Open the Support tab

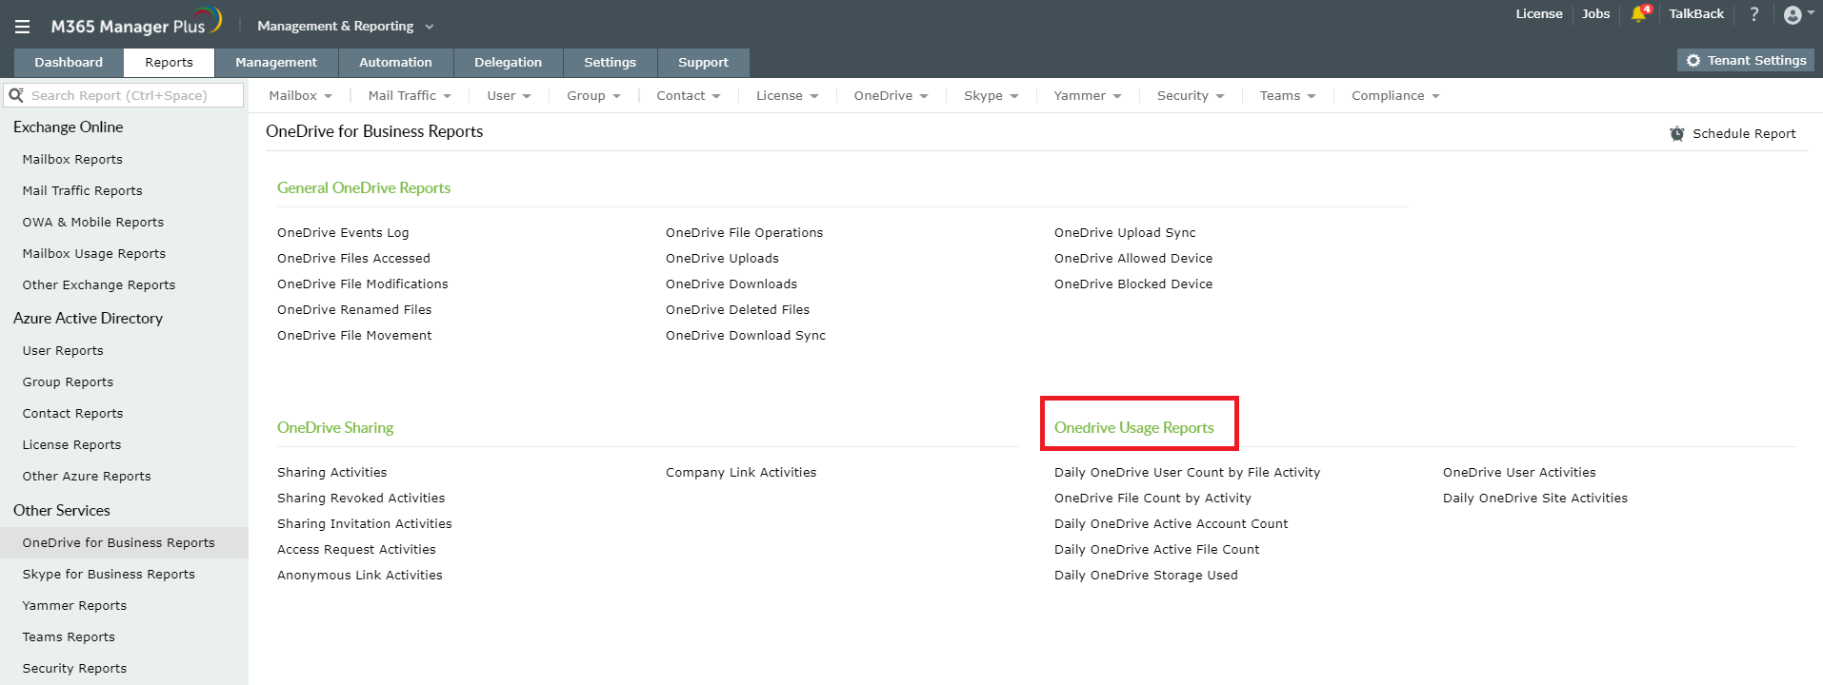pos(703,63)
